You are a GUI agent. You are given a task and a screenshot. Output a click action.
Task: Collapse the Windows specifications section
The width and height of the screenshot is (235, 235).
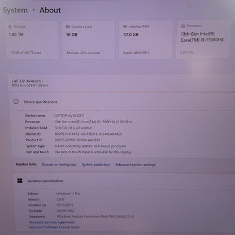coord(123,181)
